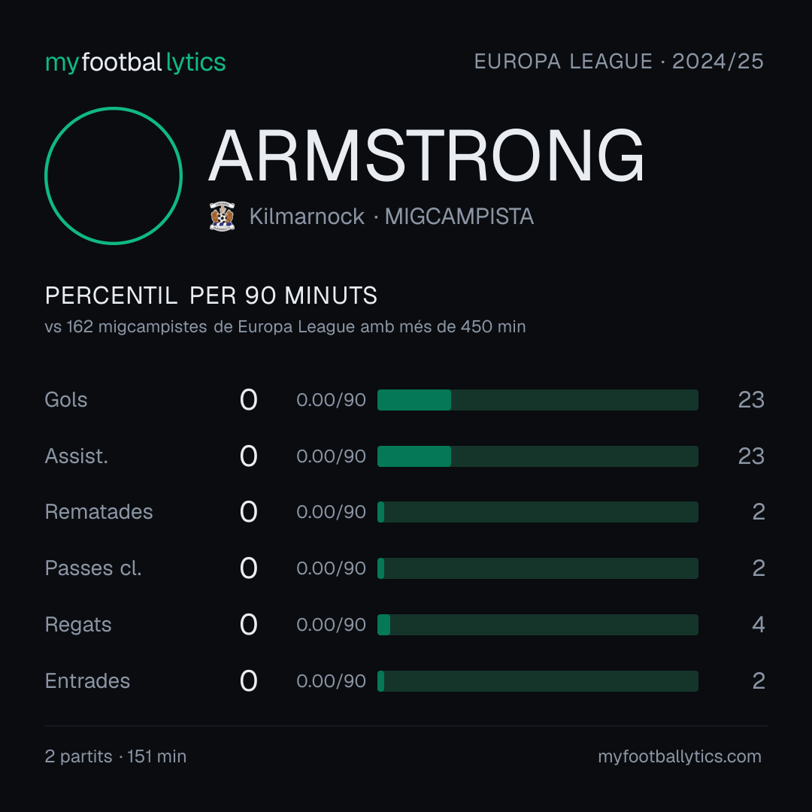The image size is (812, 812).
Task: Click the Assist. percentile bar
Action: click(538, 456)
